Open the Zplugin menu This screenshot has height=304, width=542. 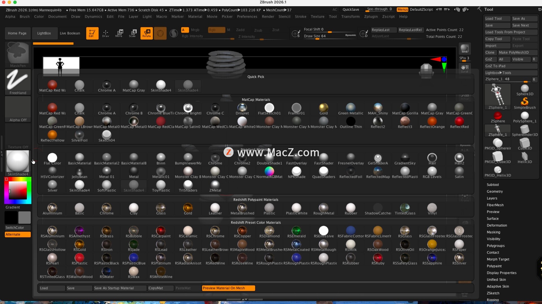pyautogui.click(x=371, y=17)
